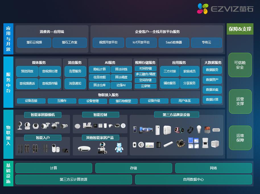Open the SaaS助推器 box
The image size is (260, 194).
174,43
